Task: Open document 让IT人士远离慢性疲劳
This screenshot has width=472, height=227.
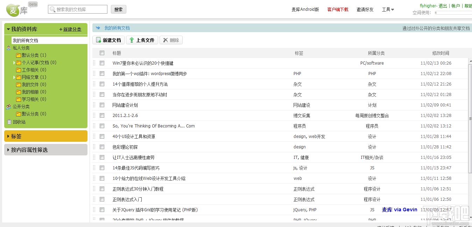Action: tap(133, 158)
